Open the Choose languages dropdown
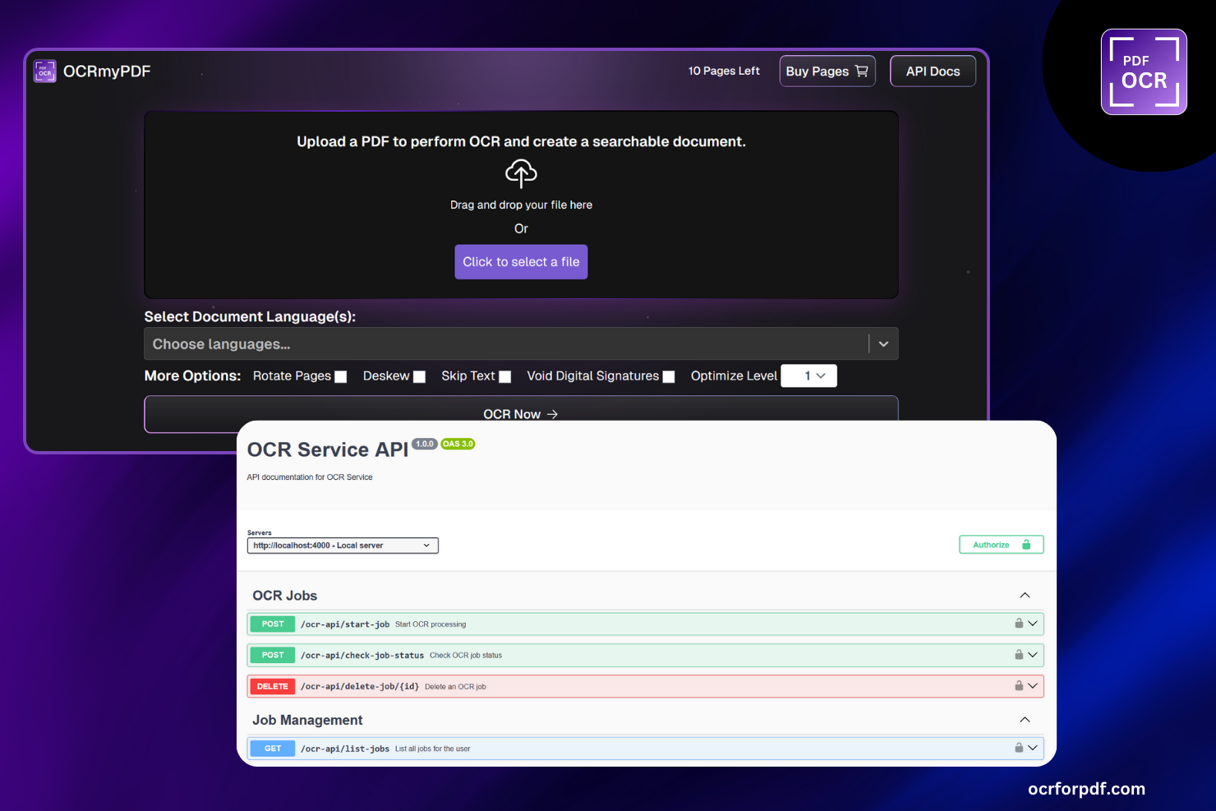1216x811 pixels. click(521, 344)
